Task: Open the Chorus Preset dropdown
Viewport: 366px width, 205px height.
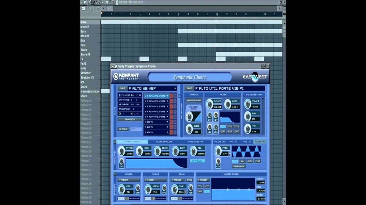Action: [x=155, y=180]
